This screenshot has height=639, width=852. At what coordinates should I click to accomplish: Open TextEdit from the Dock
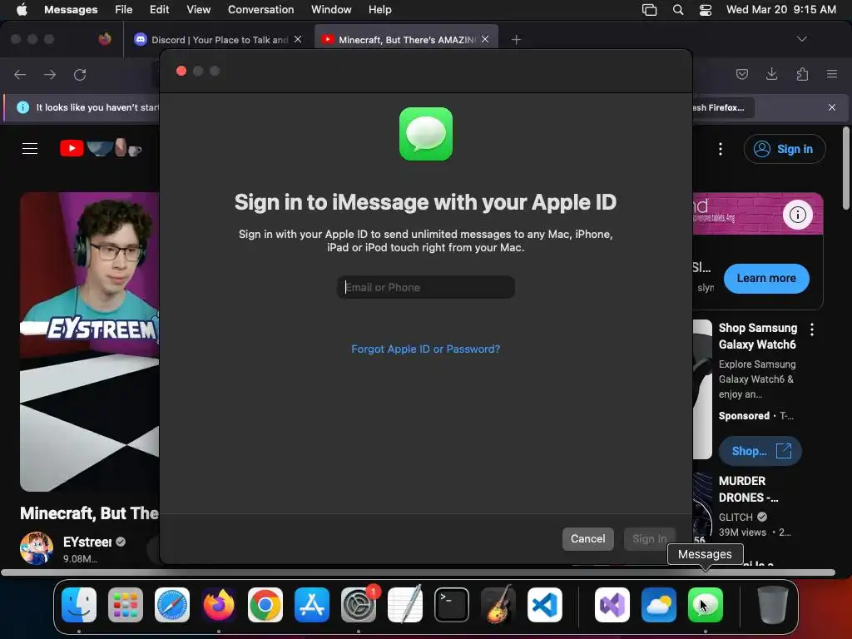405,605
